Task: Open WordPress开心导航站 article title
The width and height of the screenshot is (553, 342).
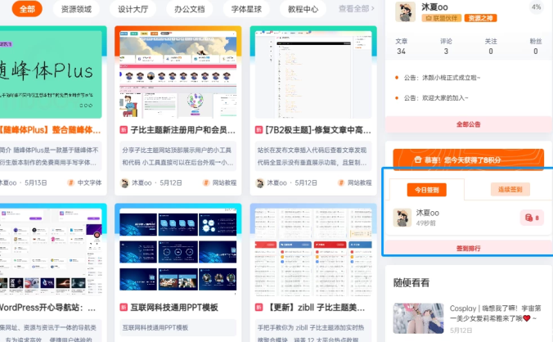Action: pyautogui.click(x=47, y=308)
